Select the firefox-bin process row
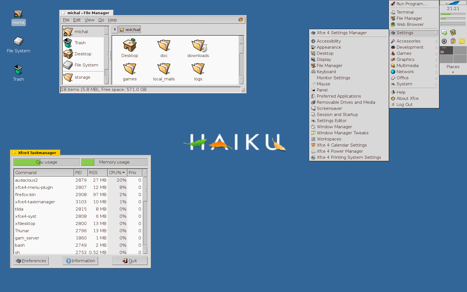467x292 pixels. (78, 195)
